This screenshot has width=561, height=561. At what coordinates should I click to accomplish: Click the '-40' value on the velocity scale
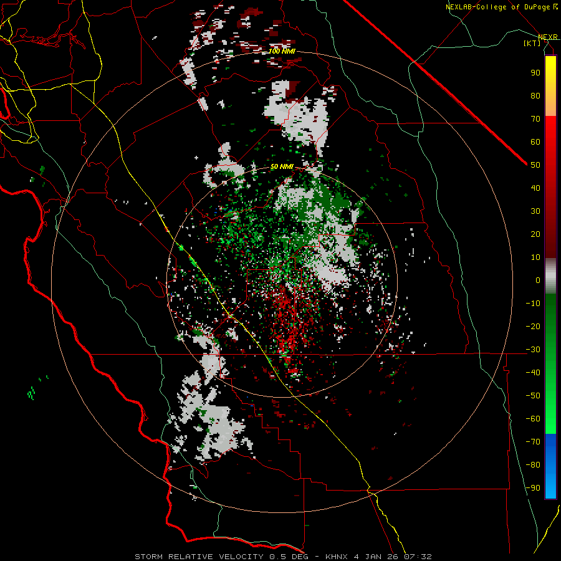533,373
